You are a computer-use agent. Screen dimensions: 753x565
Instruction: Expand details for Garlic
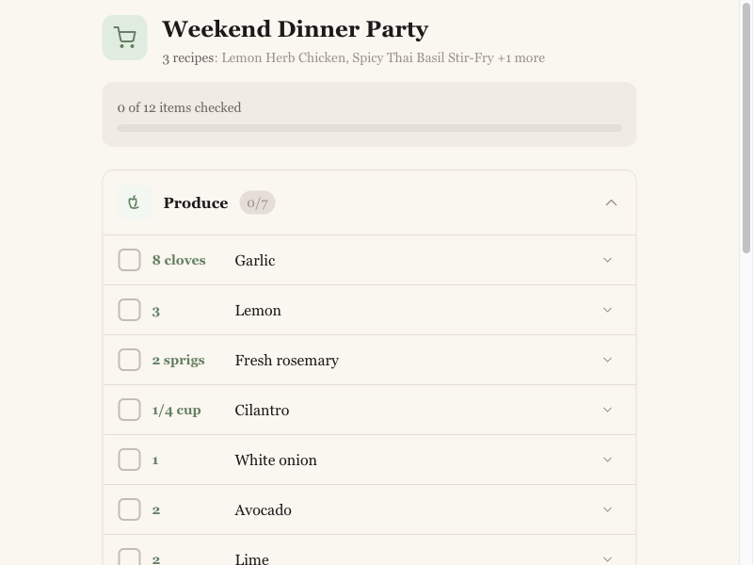click(607, 260)
